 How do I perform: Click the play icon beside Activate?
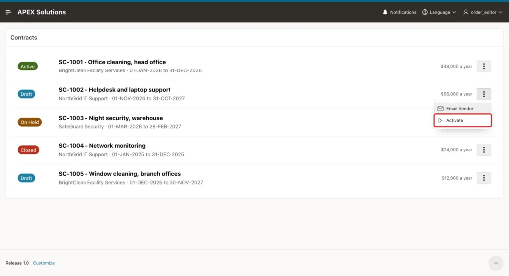(x=440, y=120)
